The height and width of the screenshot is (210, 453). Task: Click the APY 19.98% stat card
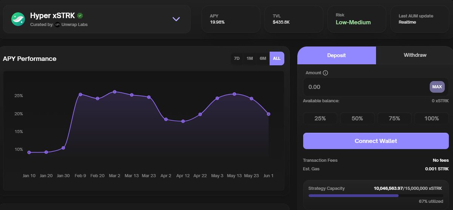click(x=231, y=19)
